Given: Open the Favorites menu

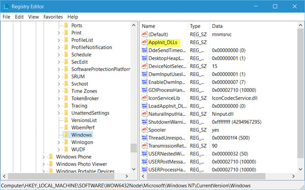Looking at the screenshot, I should click(x=53, y=17).
